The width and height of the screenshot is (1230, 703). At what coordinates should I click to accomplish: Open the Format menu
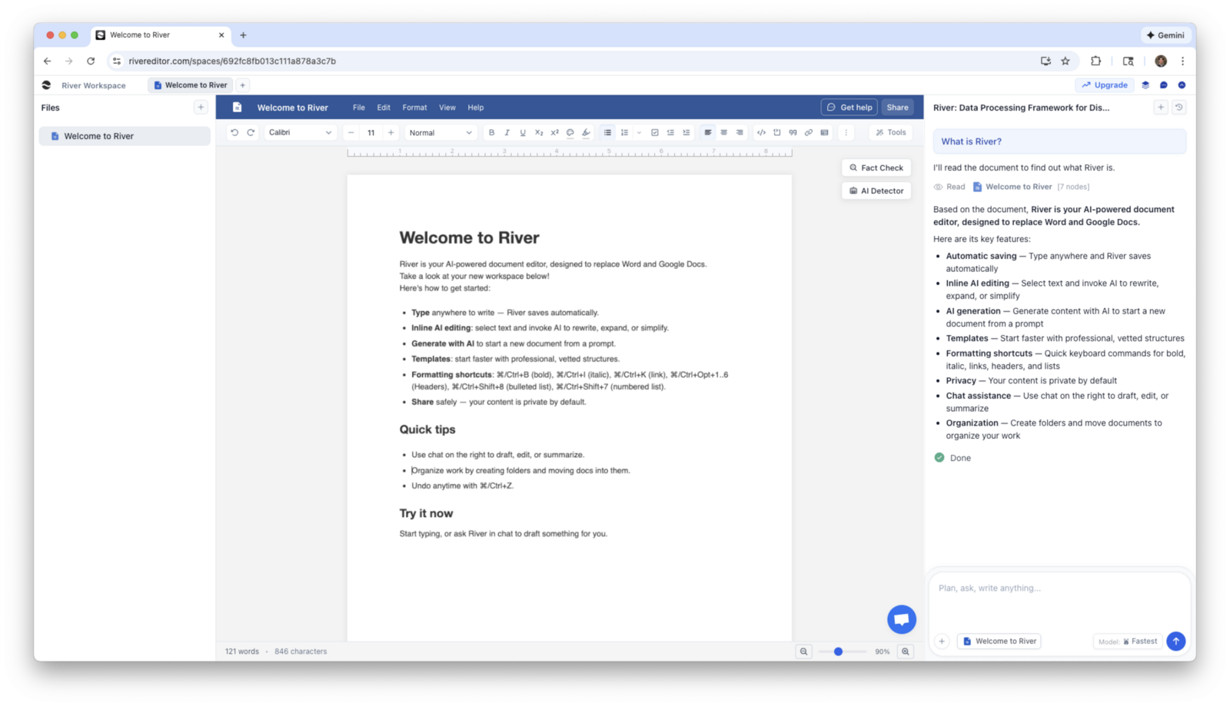pyautogui.click(x=414, y=108)
